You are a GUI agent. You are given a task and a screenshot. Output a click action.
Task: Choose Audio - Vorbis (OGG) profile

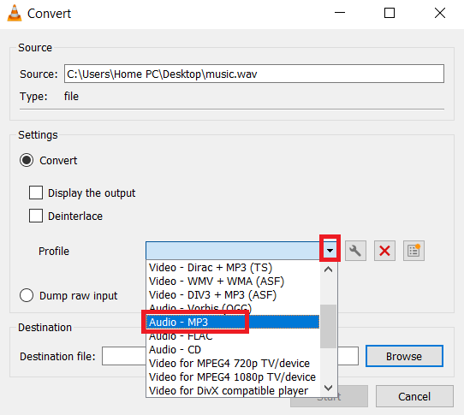233,309
